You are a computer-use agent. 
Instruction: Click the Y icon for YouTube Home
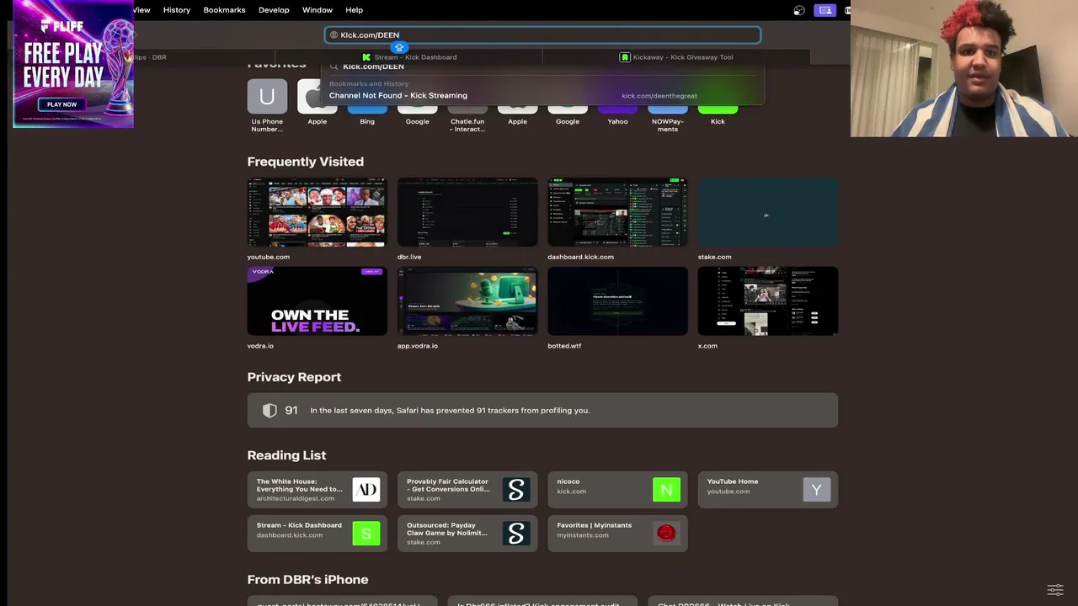(817, 490)
